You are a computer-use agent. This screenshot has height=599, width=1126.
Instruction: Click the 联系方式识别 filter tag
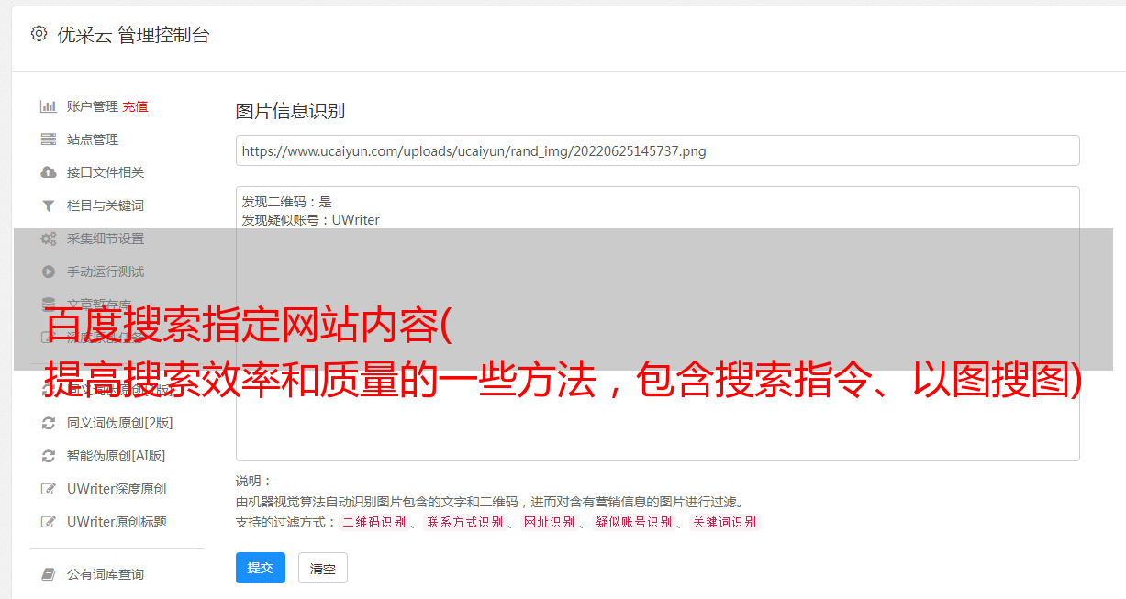coord(464,522)
